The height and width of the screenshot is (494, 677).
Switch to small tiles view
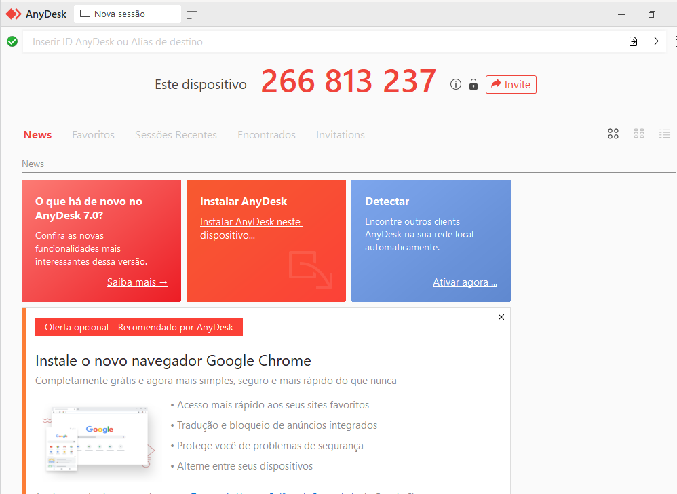[x=639, y=134]
